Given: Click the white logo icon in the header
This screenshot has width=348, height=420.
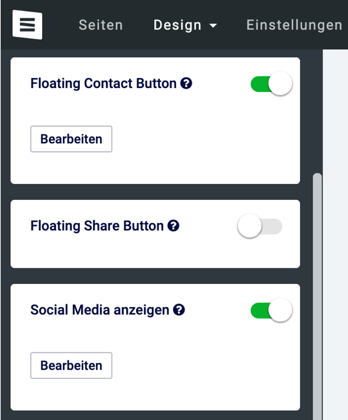Looking at the screenshot, I should [27, 25].
